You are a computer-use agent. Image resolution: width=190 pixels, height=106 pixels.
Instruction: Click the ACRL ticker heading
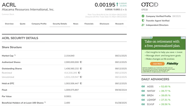pyautogui.click(x=9, y=5)
